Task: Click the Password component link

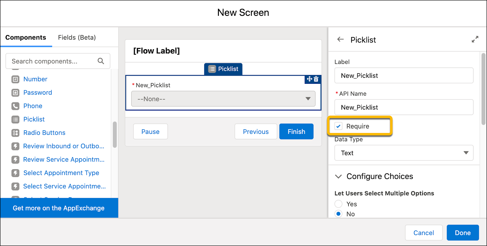Action: click(x=38, y=93)
